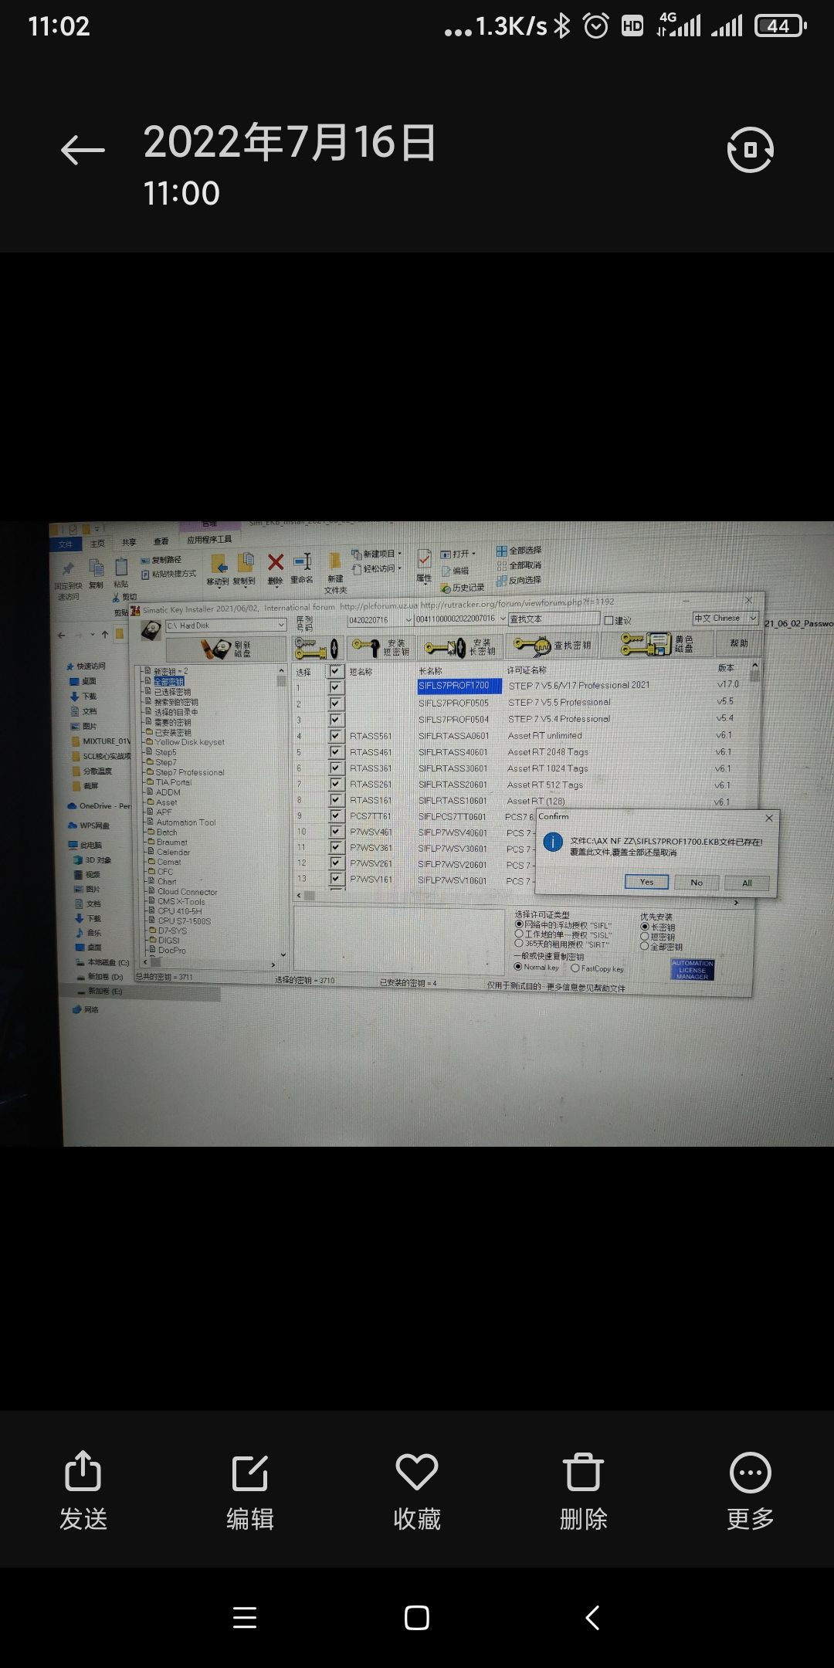Select the SISL single license radio option

point(519,934)
